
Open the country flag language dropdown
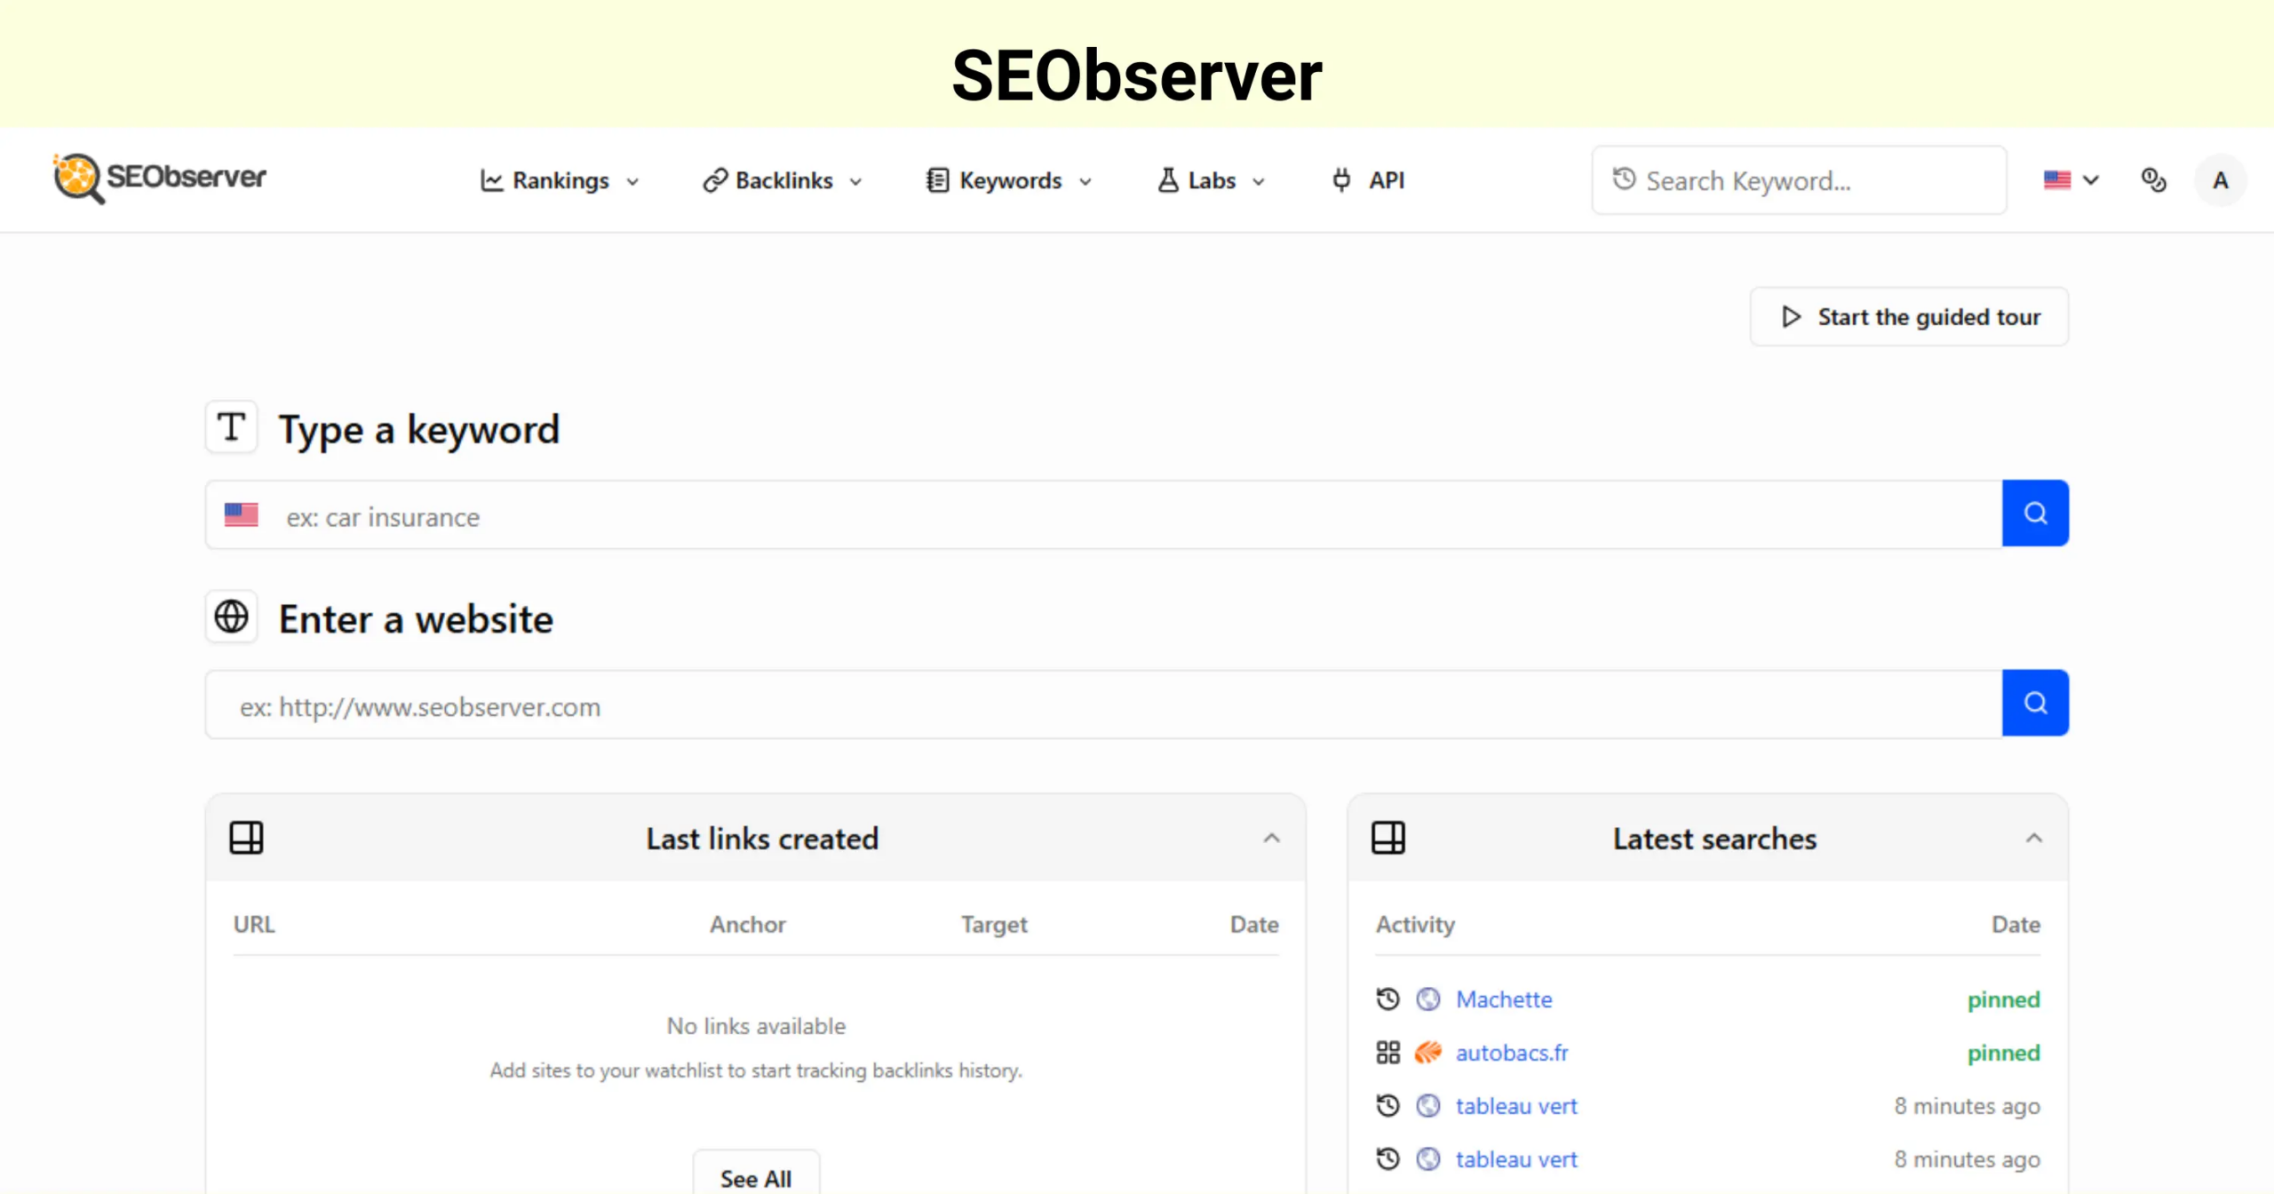pos(2071,180)
